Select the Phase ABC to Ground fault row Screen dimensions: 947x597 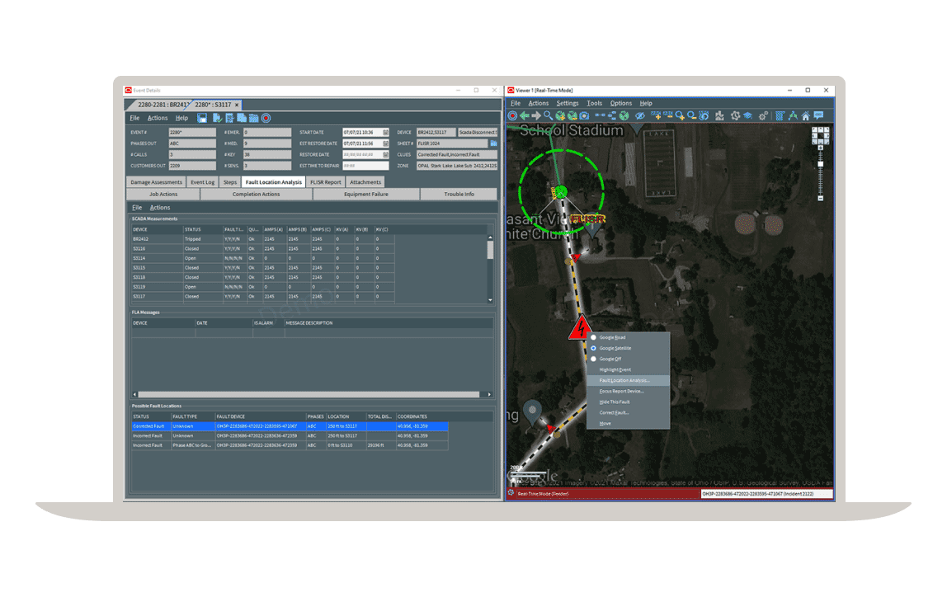pyautogui.click(x=290, y=445)
